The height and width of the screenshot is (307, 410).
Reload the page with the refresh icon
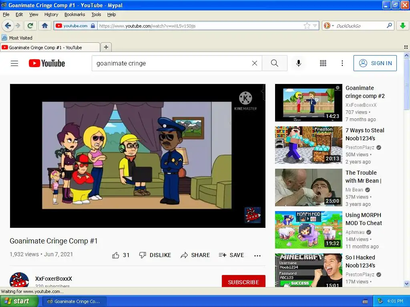(x=30, y=26)
